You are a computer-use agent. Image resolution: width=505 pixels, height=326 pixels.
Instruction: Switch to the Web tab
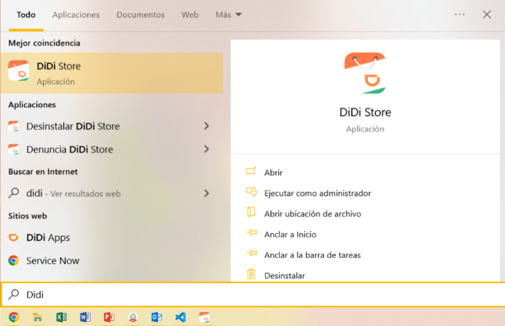click(x=190, y=15)
